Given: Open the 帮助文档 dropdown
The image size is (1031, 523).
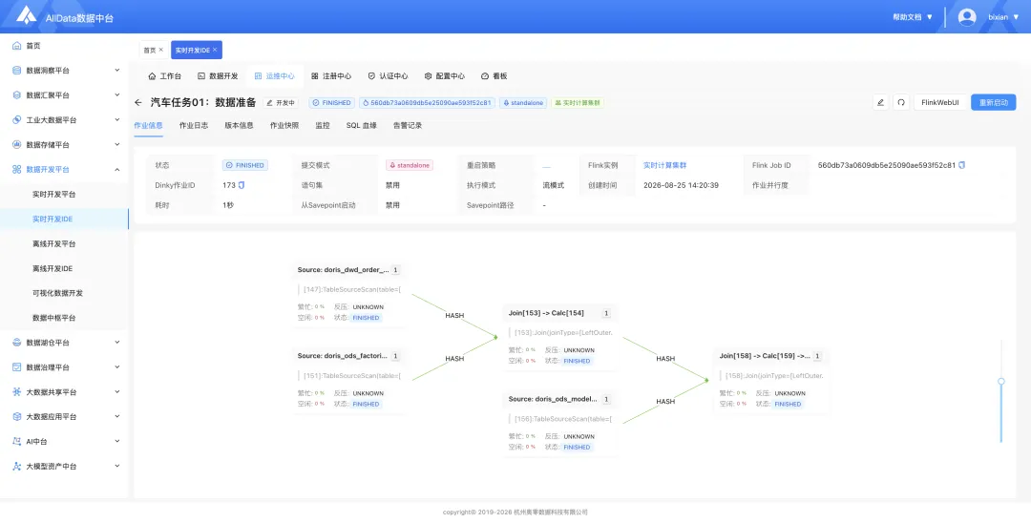Looking at the screenshot, I should 913,17.
